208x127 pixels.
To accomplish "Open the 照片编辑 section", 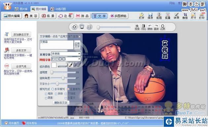I will click(x=12, y=16).
